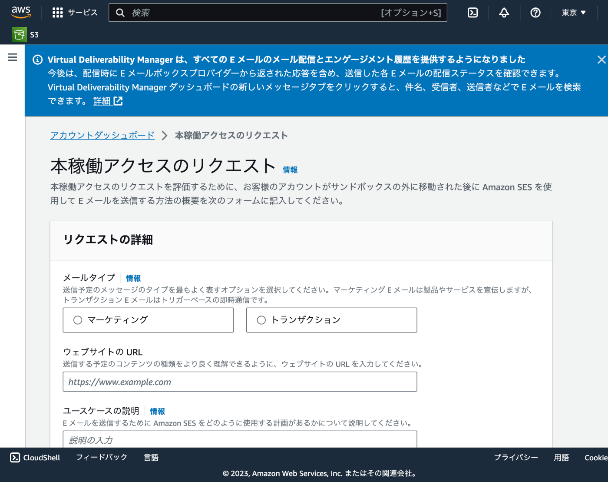
Task: Open the Cookie footer link
Action: [596, 457]
